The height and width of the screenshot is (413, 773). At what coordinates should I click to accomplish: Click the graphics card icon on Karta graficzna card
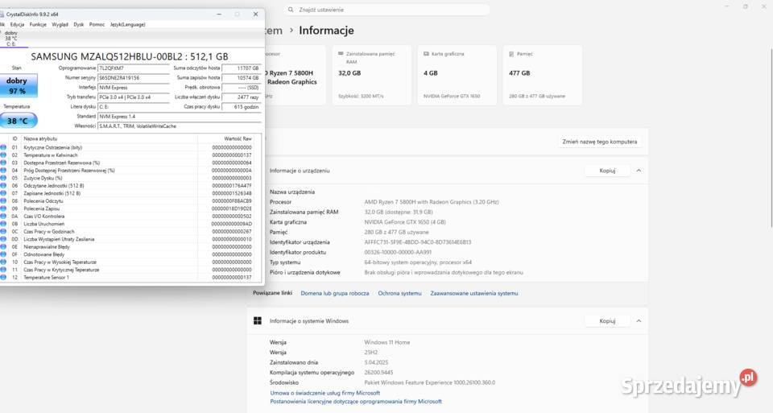point(426,54)
